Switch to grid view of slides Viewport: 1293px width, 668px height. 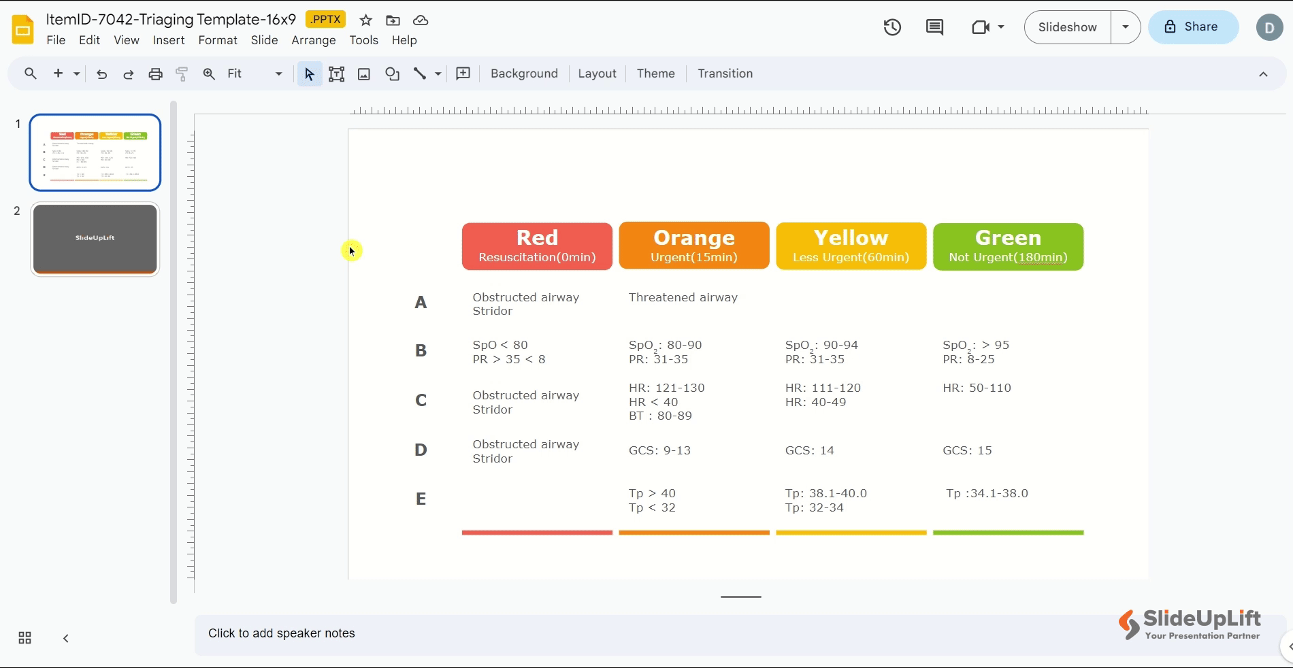point(24,638)
